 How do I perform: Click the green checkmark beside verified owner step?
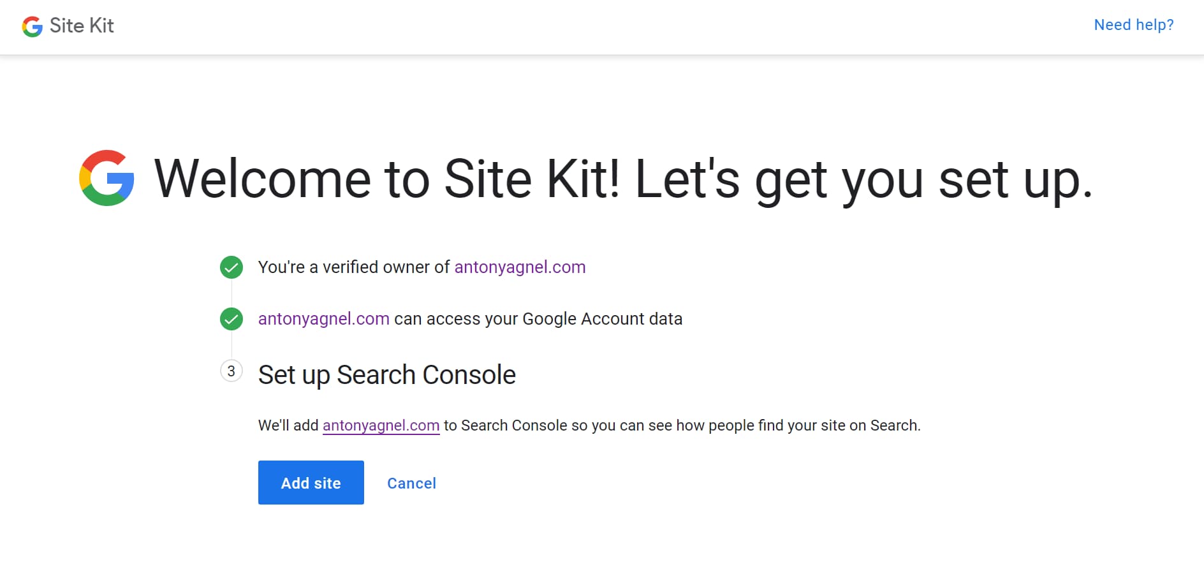[x=231, y=267]
